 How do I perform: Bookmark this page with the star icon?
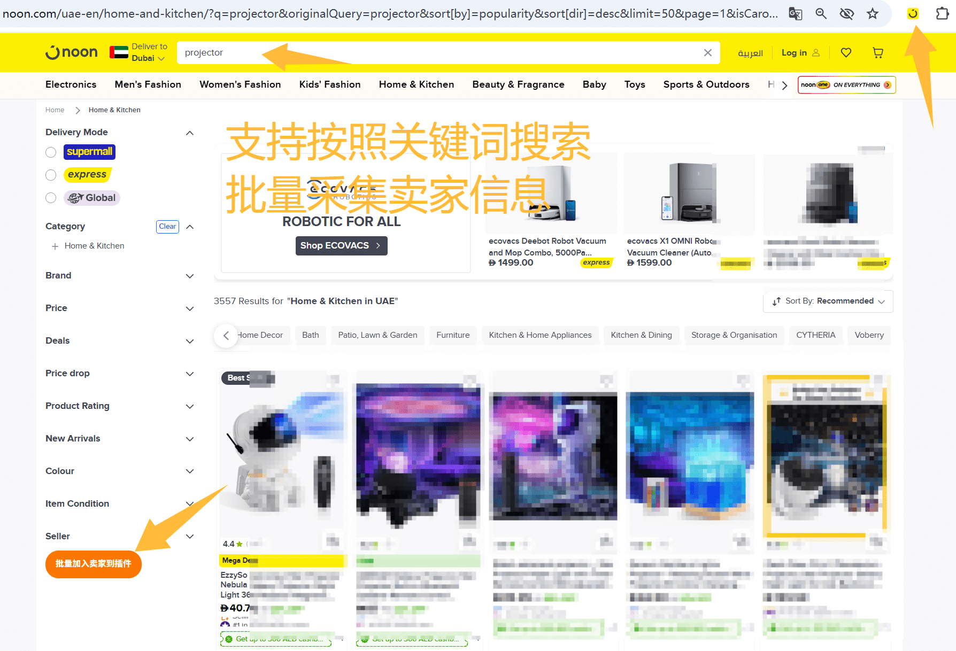pos(873,13)
